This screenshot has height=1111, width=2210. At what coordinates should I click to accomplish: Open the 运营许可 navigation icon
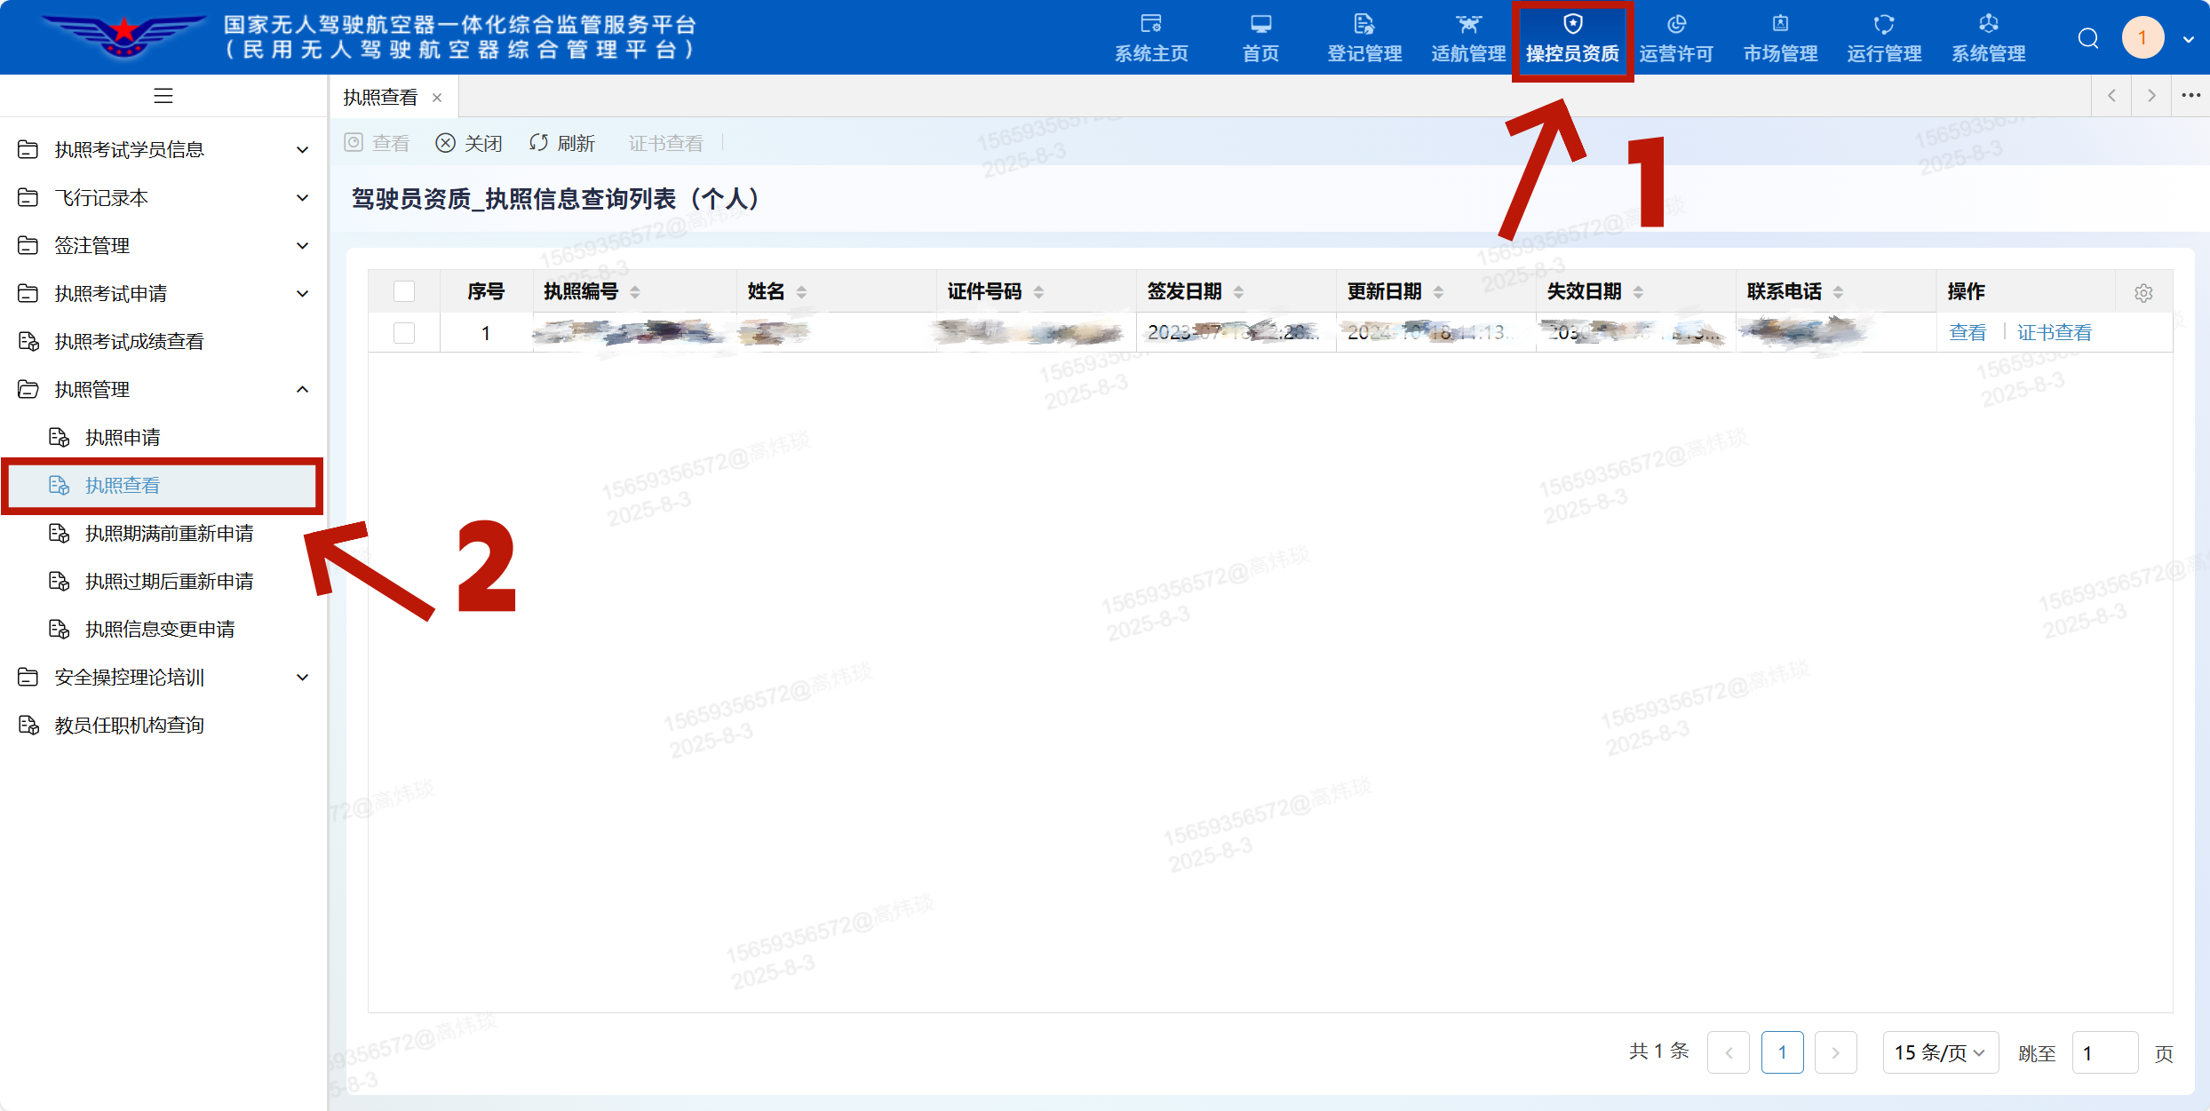[x=1676, y=24]
